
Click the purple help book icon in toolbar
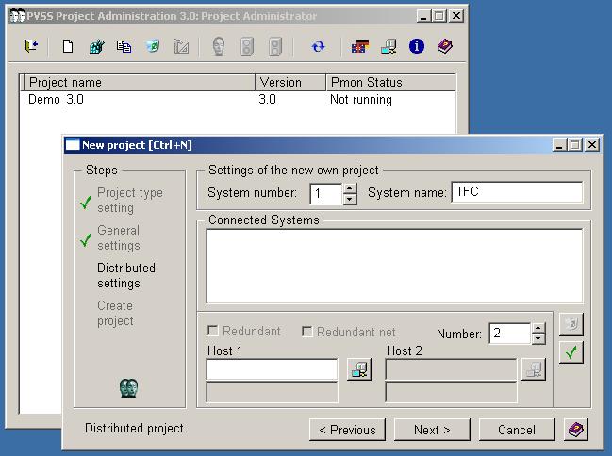pos(444,46)
